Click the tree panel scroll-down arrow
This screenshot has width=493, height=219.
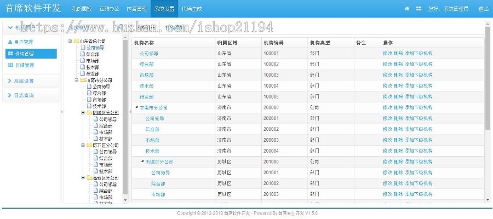[125, 200]
